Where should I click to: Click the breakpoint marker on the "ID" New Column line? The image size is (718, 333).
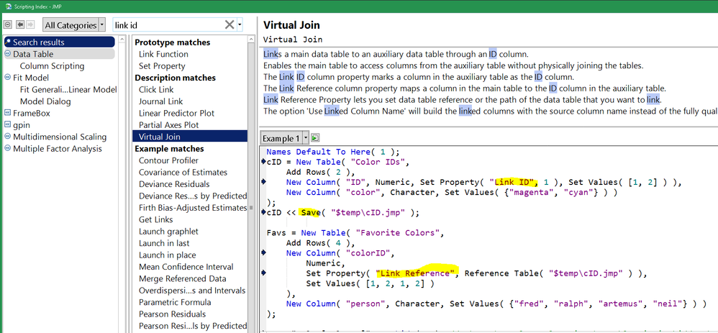pos(263,182)
